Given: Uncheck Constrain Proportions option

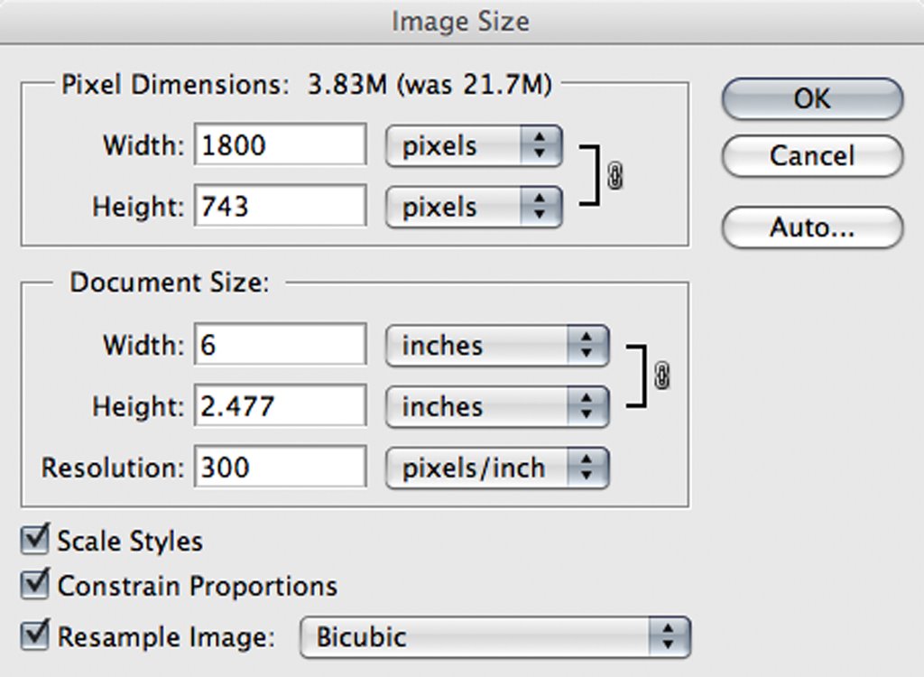Looking at the screenshot, I should [34, 584].
